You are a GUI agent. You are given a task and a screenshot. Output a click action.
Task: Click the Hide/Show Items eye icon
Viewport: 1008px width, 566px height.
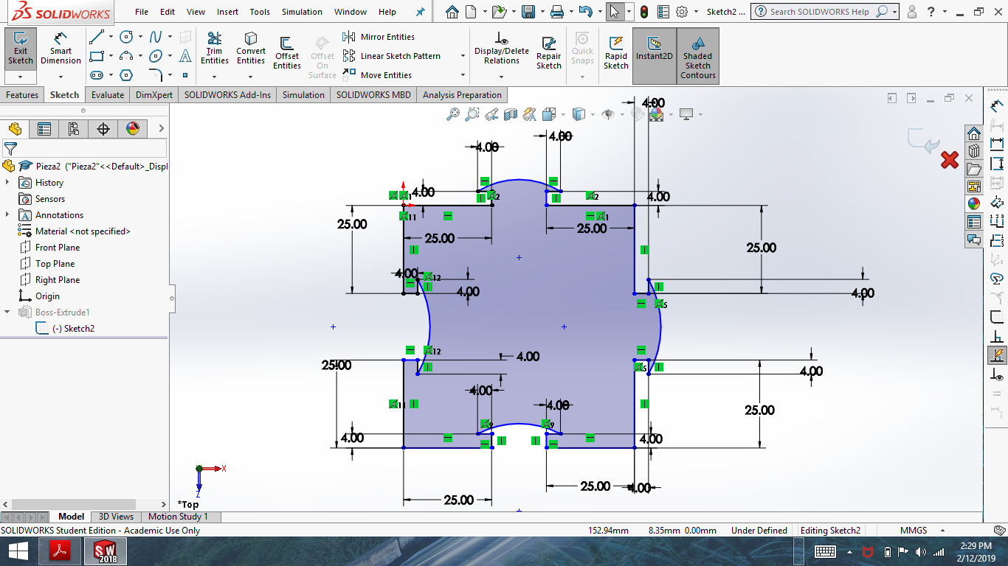point(608,114)
